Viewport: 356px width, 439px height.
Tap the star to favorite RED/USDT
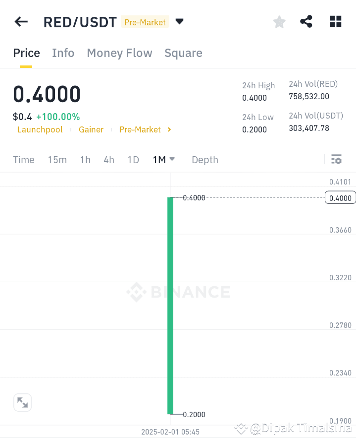279,21
